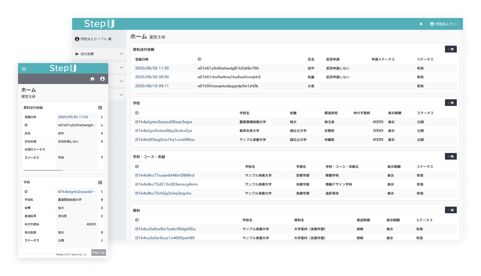Open the 学校法人サン… user account menu

444,24
